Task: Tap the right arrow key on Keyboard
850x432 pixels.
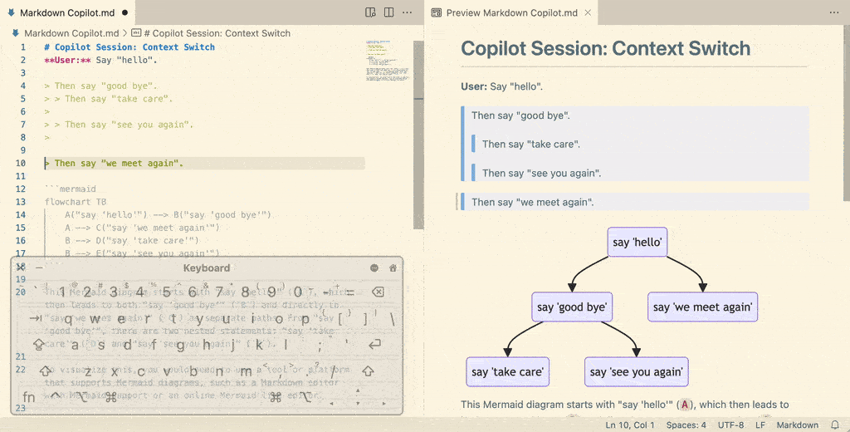Action: pos(384,403)
